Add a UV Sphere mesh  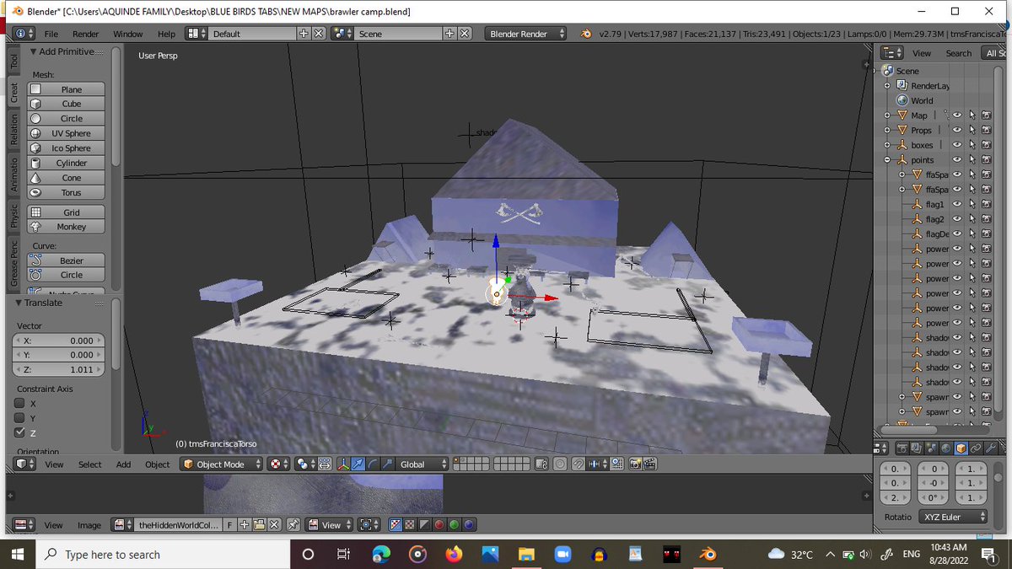pos(67,133)
